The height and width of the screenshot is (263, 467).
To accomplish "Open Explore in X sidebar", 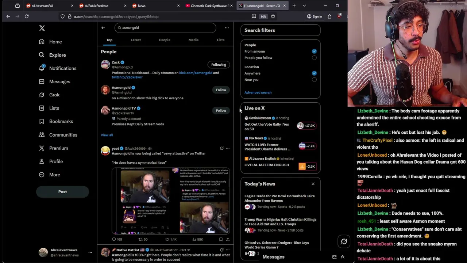I will coord(53,55).
